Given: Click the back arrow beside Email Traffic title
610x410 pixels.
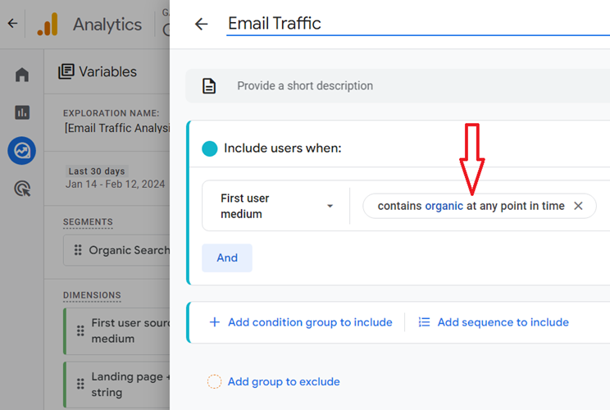Looking at the screenshot, I should click(x=201, y=24).
